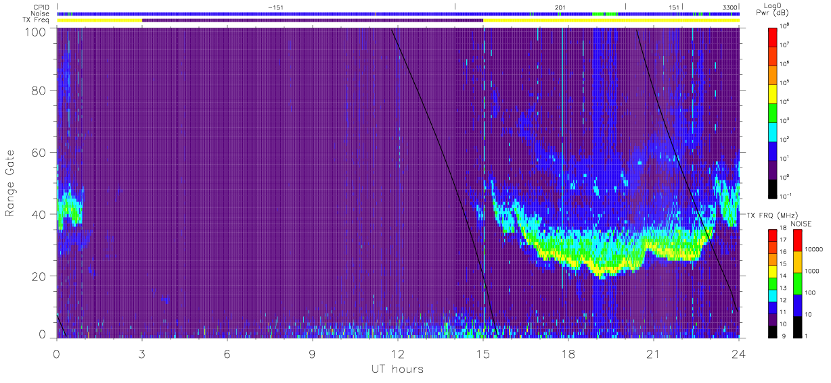This screenshot has height=383, width=831.
Task: Click x-axis tick label "3"
Action: click(x=142, y=354)
